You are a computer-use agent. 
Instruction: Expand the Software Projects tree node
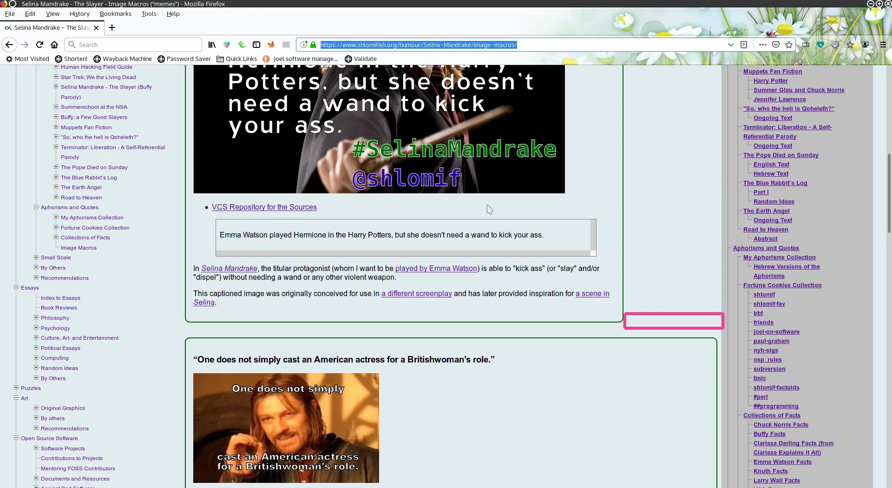coord(36,448)
